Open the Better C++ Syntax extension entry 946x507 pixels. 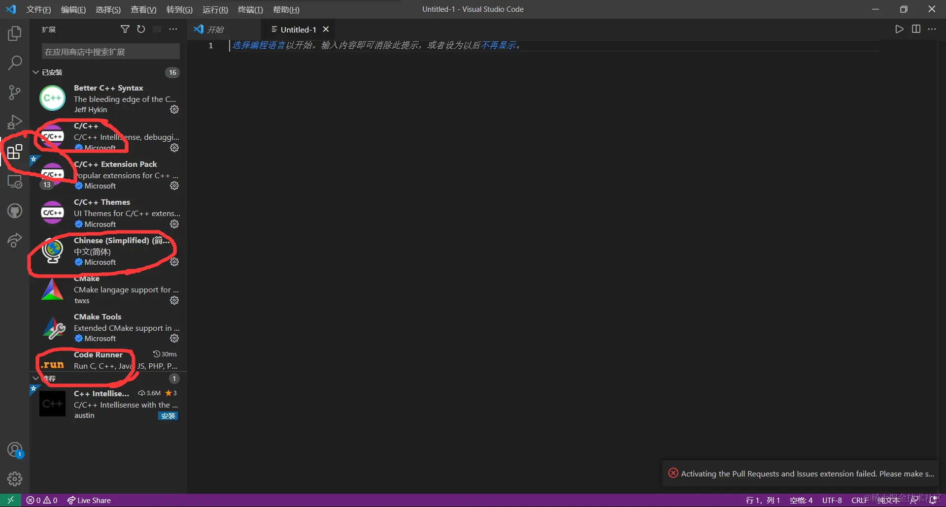point(108,98)
